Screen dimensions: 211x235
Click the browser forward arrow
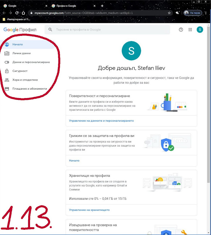click(10, 13)
